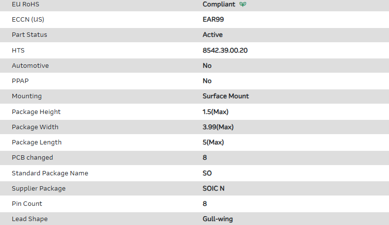Select the Surface Mount value
Image resolution: width=389 pixels, height=225 pixels.
tap(226, 96)
